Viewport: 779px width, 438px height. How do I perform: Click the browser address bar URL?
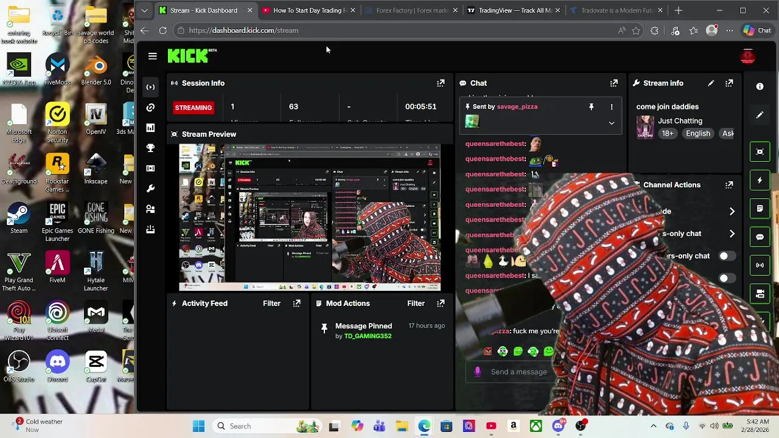point(243,30)
